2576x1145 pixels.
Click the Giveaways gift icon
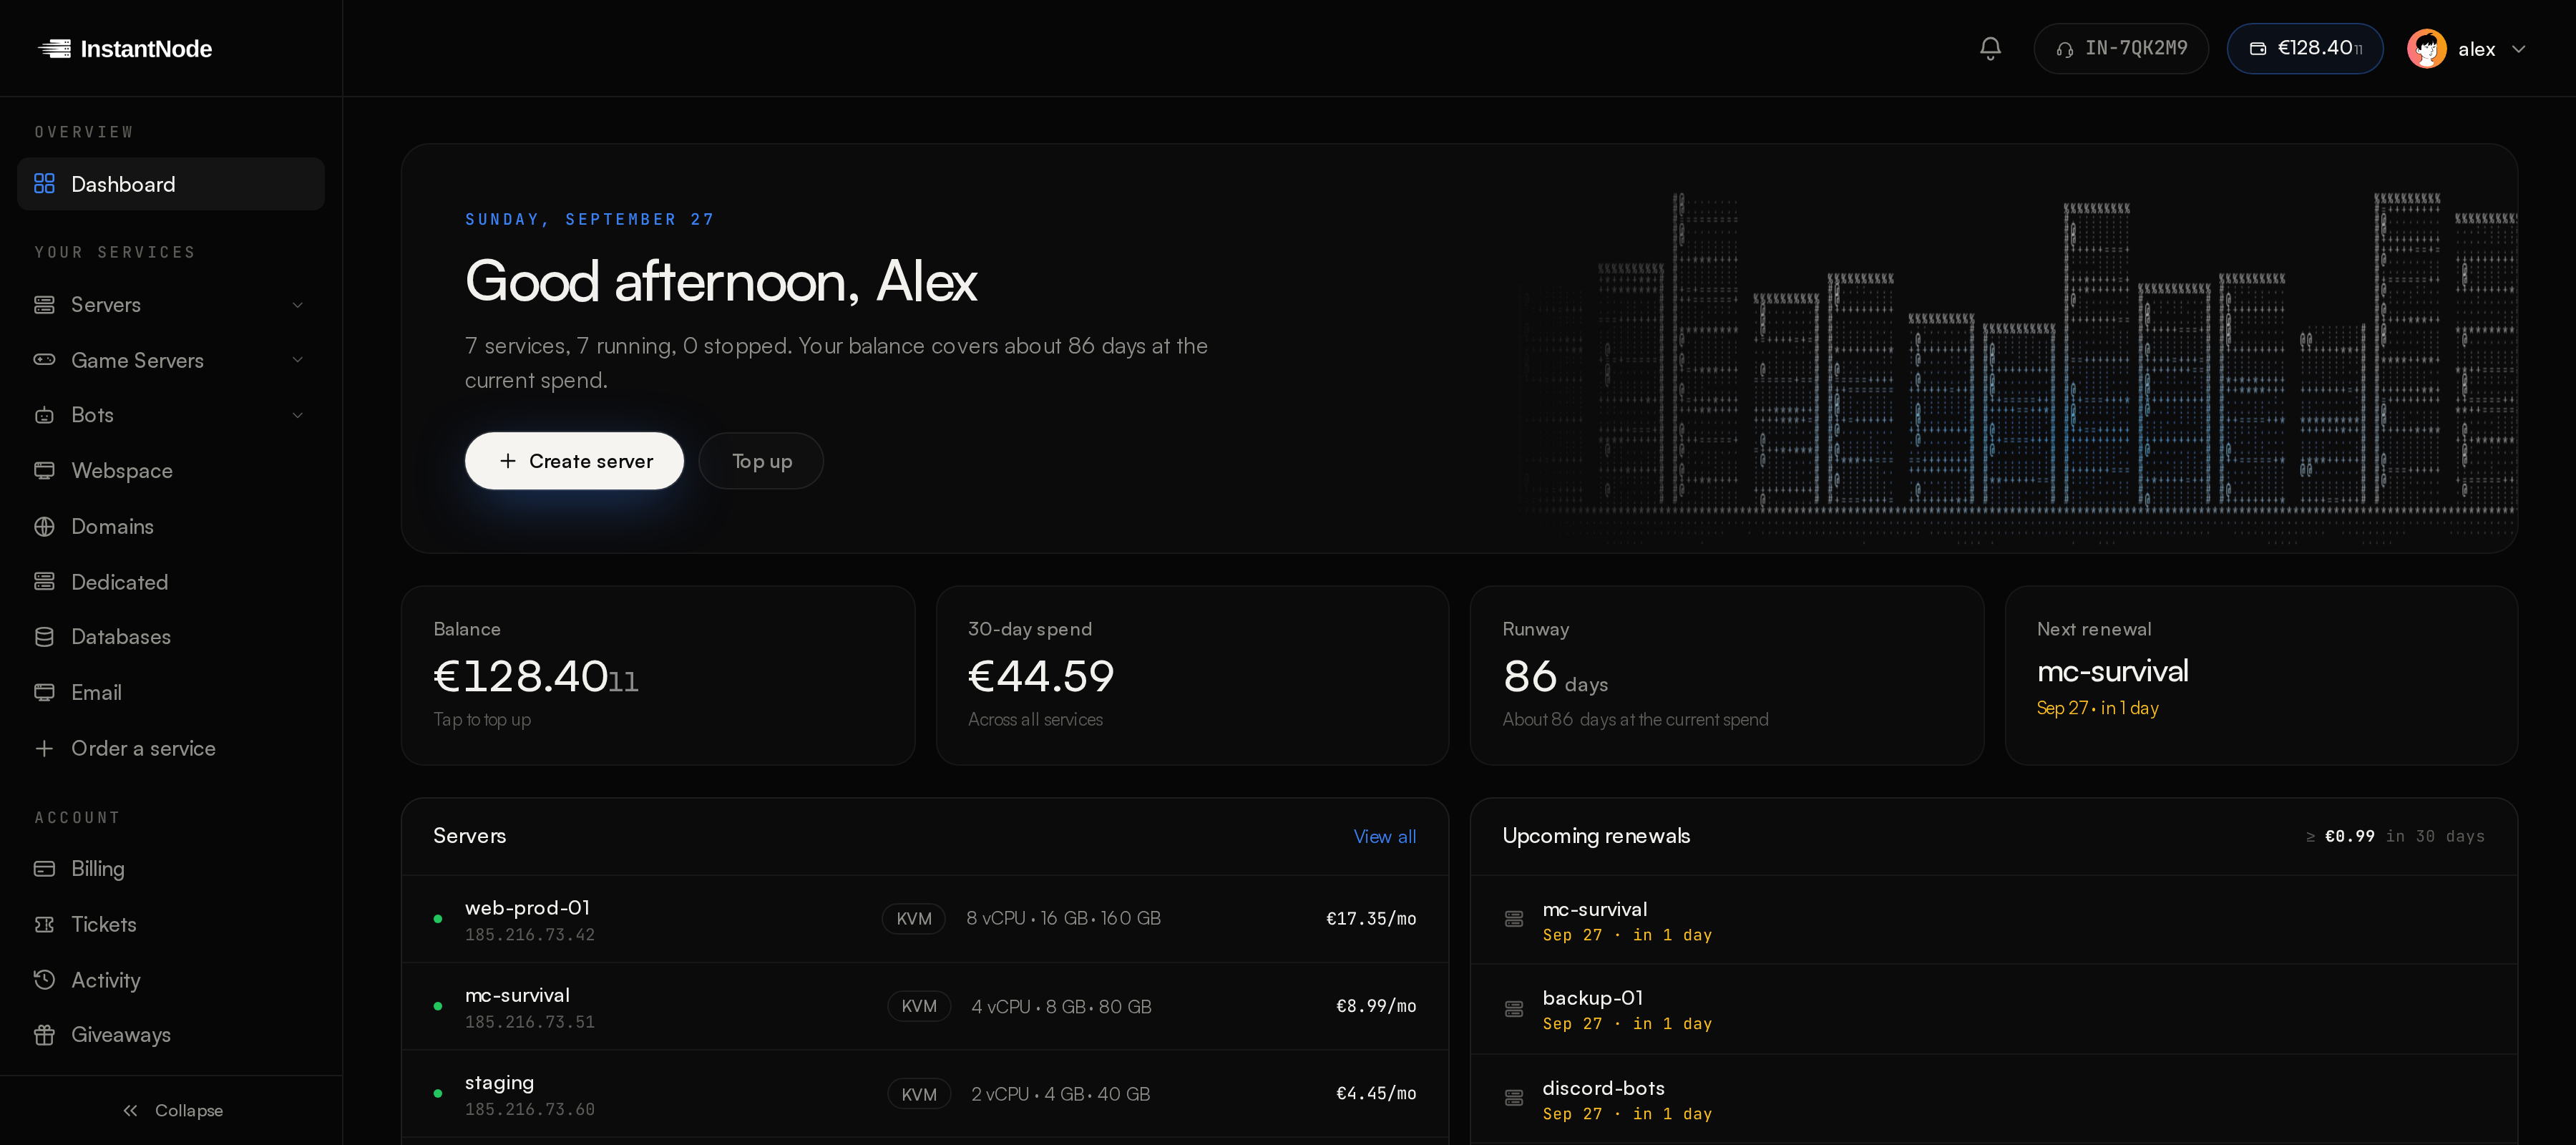click(44, 1035)
